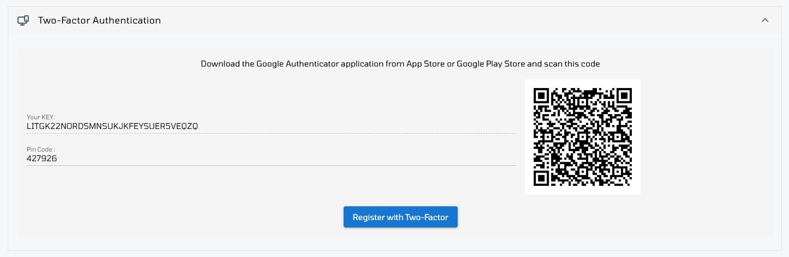The image size is (789, 257).
Task: Click the Register with Two-Factor button
Action: tap(400, 217)
